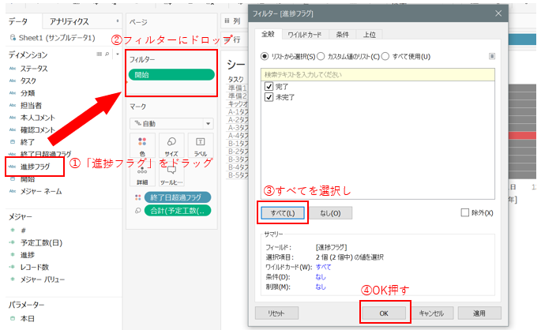Click the 条件(D) なし link
Image resolution: width=541 pixels, height=330 pixels.
[x=321, y=277]
